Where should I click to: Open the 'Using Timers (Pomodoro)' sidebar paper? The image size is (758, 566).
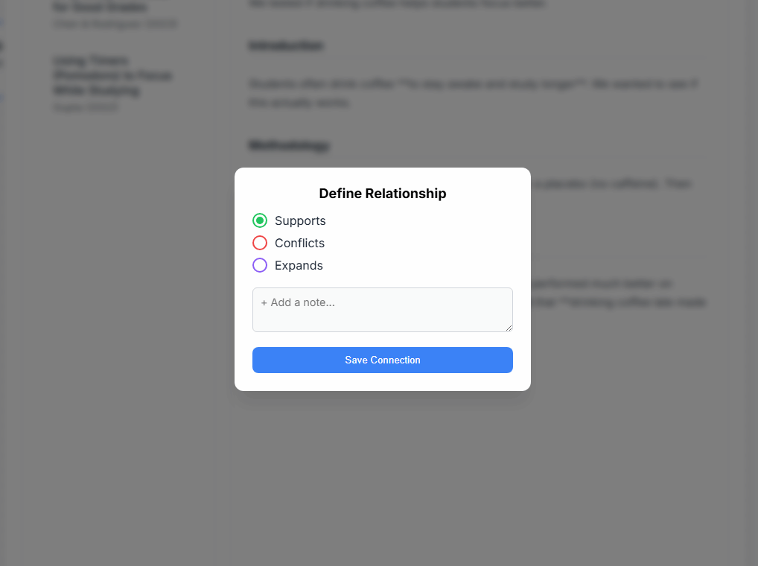(x=112, y=75)
